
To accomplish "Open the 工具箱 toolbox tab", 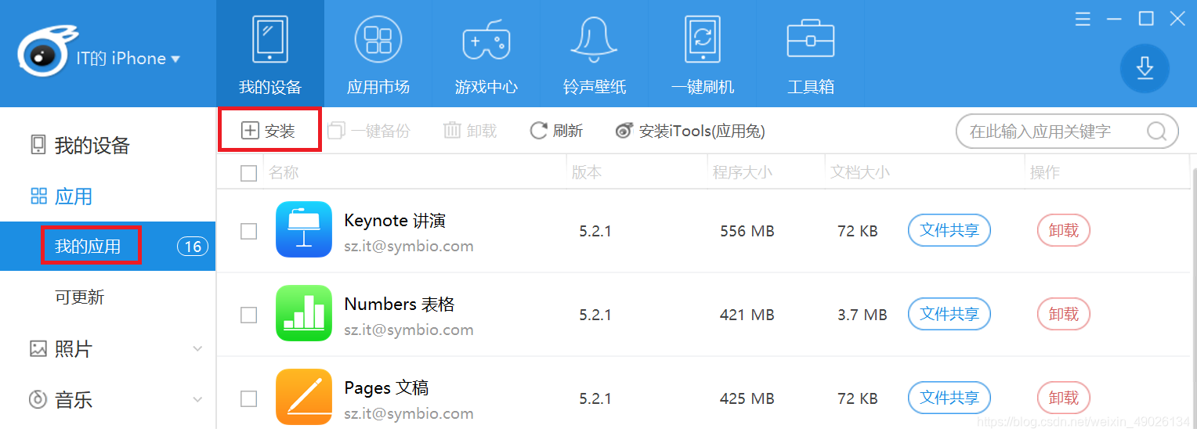I will coord(811,54).
